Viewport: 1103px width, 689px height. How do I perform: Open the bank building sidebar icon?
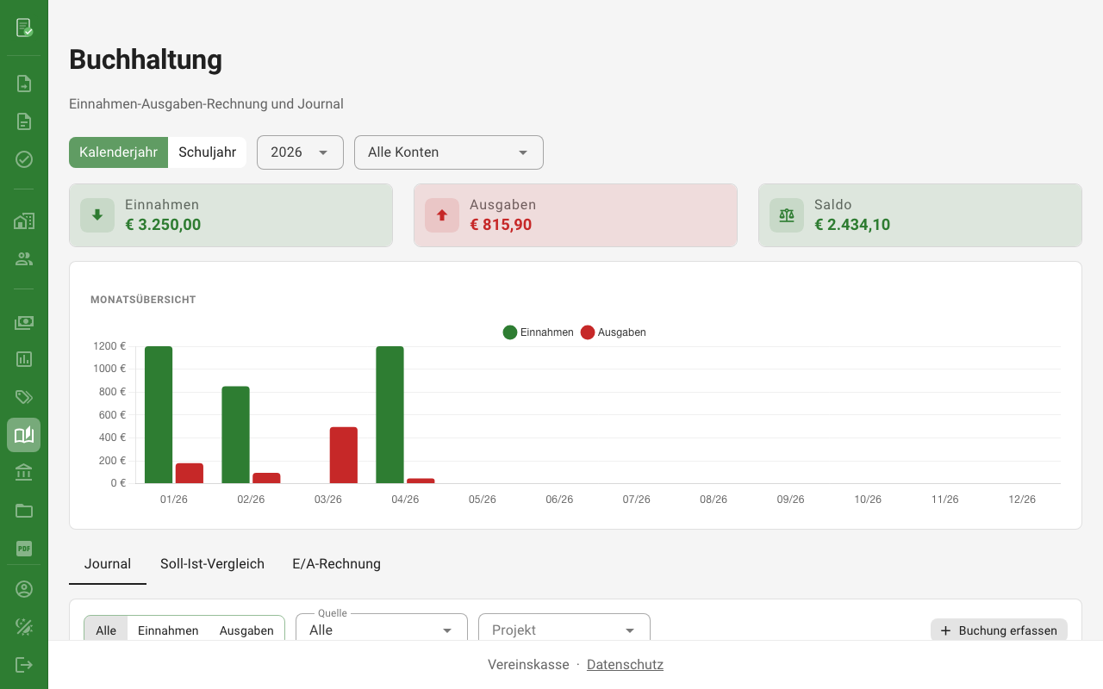[24, 473]
